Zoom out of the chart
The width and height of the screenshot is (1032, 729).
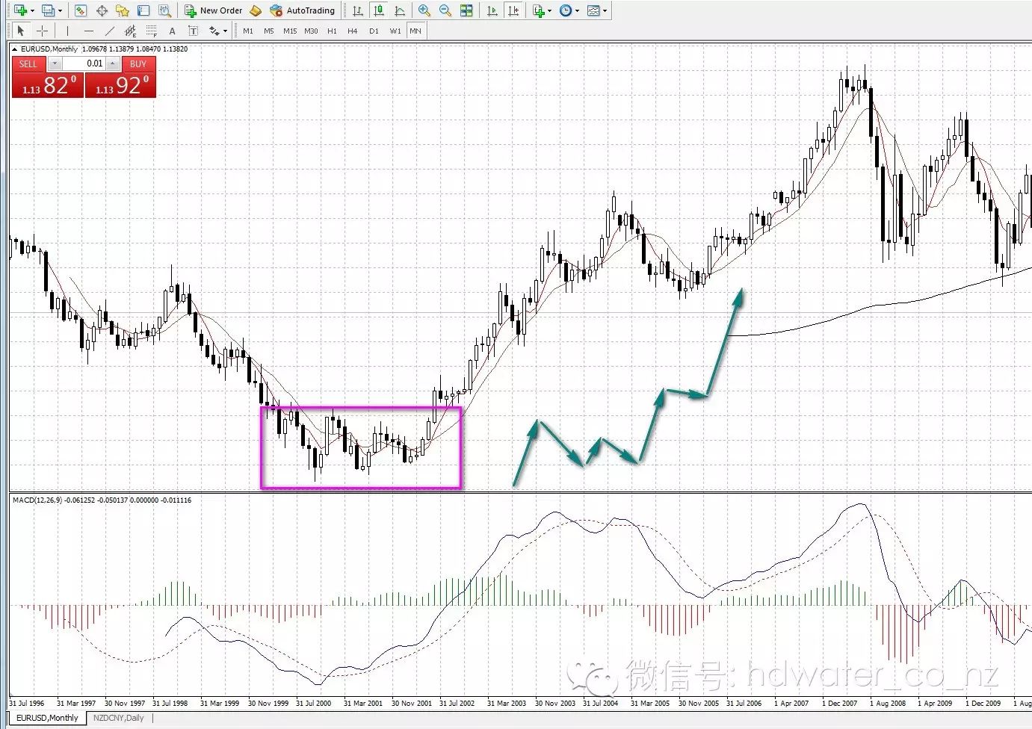pos(445,10)
